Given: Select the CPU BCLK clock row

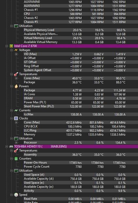Looking at the screenshot, I should pyautogui.click(x=81, y=126).
